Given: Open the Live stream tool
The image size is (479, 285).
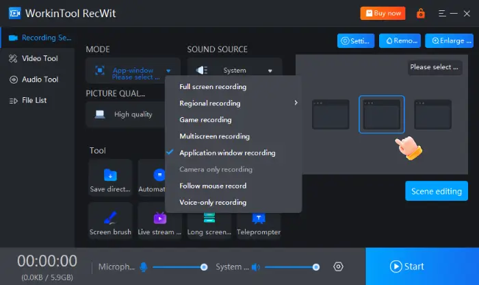Looking at the screenshot, I should (x=159, y=221).
